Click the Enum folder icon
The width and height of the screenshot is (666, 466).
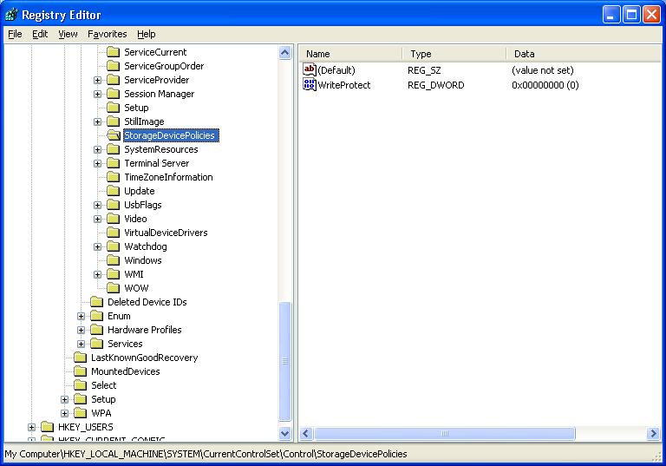[97, 316]
